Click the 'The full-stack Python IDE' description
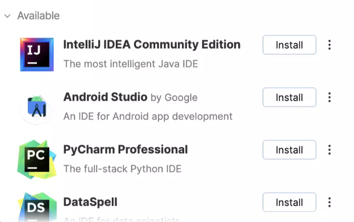 point(122,169)
